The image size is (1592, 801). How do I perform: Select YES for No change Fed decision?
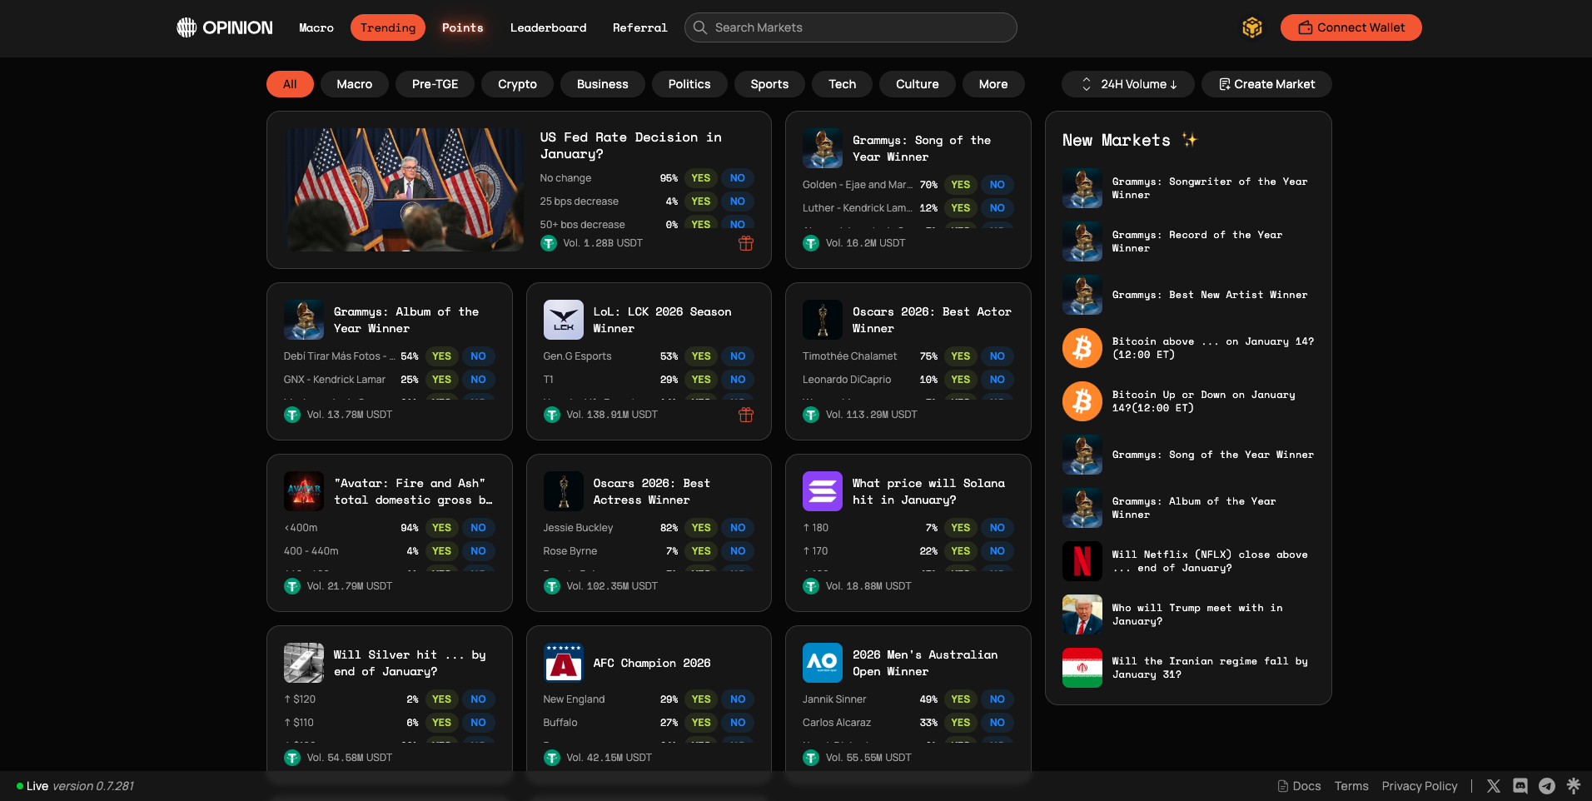[701, 178]
